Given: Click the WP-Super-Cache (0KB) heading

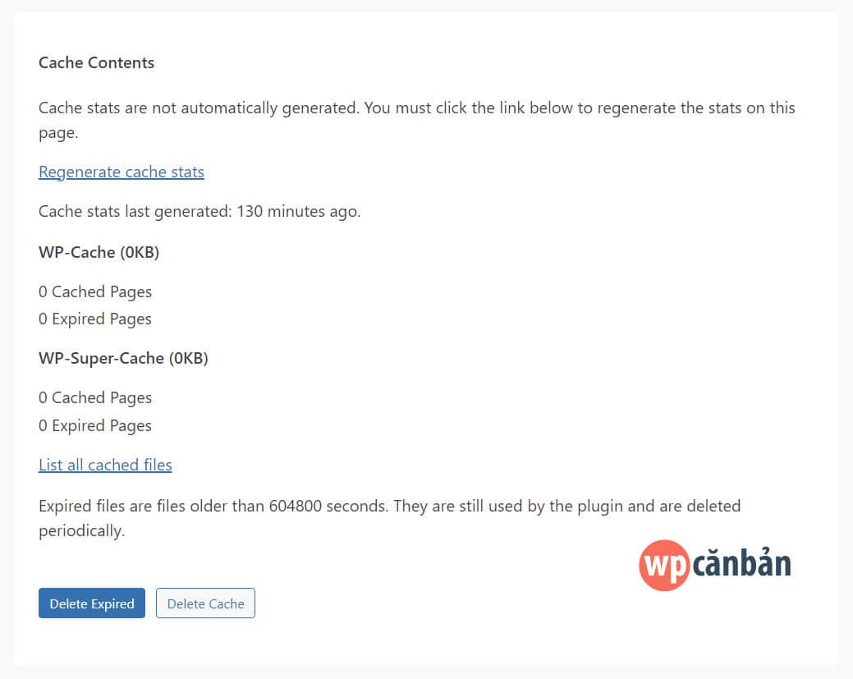Looking at the screenshot, I should (123, 358).
